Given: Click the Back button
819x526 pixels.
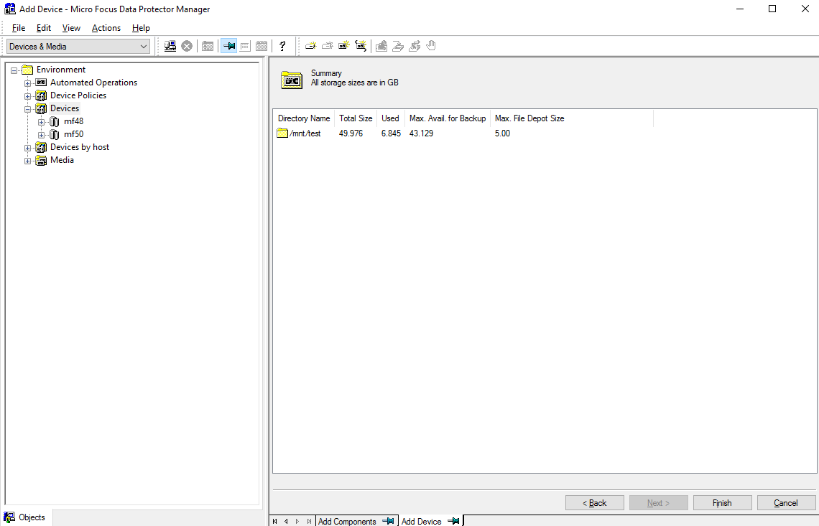Looking at the screenshot, I should coord(594,502).
